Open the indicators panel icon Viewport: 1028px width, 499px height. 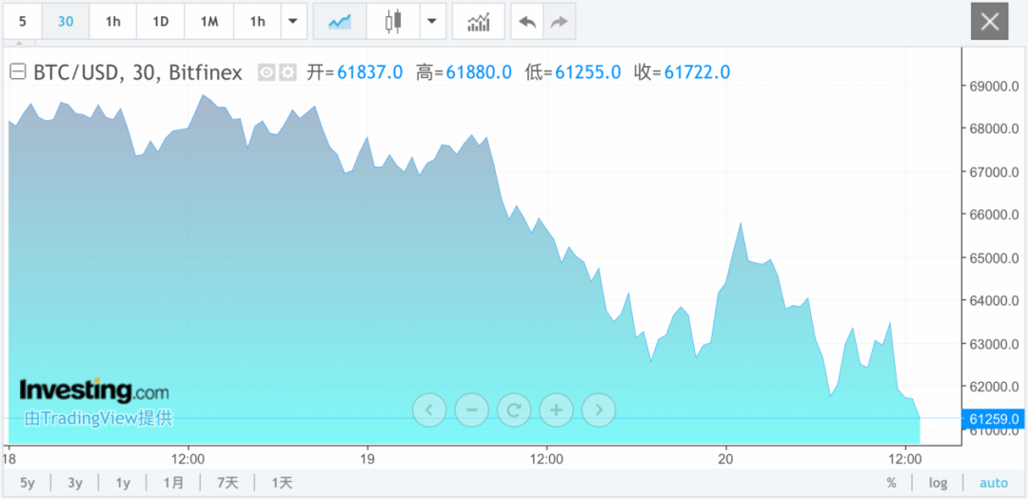[x=478, y=21]
